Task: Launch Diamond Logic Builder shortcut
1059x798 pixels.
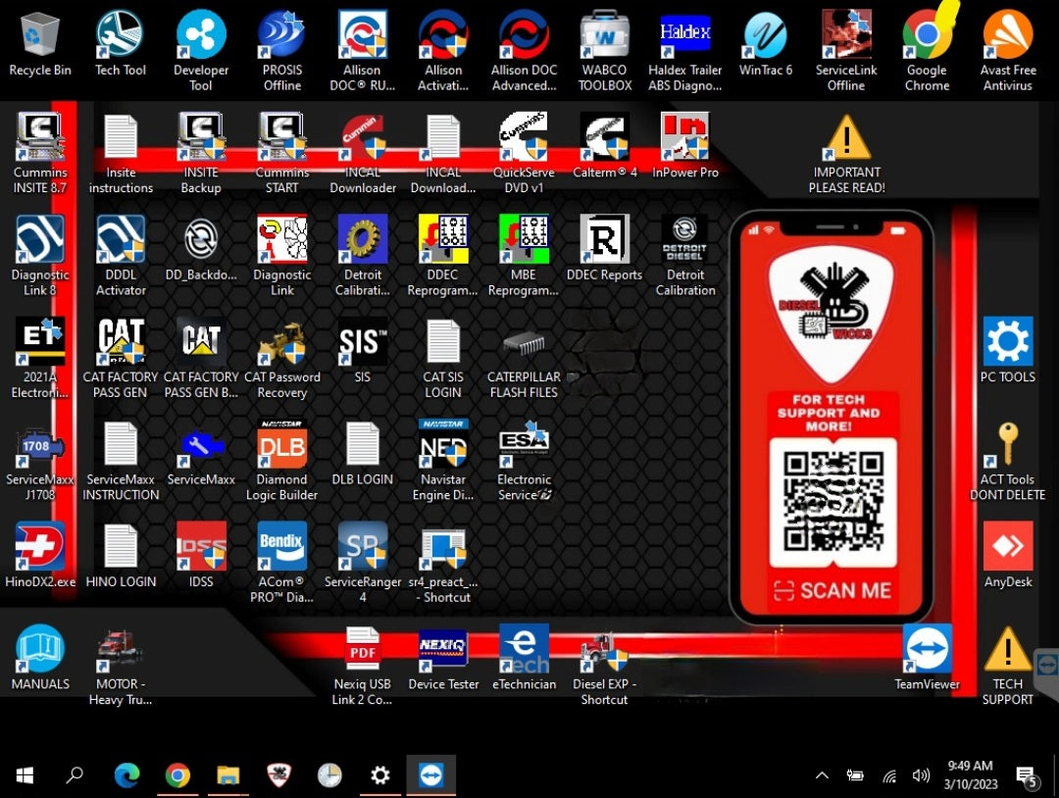Action: pos(281,447)
